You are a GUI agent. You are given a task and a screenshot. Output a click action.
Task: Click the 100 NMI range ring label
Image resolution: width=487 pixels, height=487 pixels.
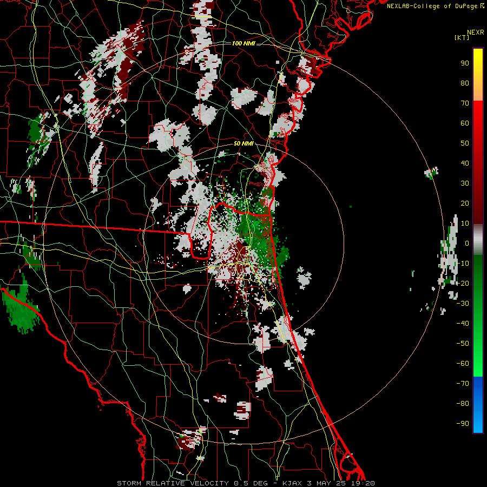tap(243, 43)
